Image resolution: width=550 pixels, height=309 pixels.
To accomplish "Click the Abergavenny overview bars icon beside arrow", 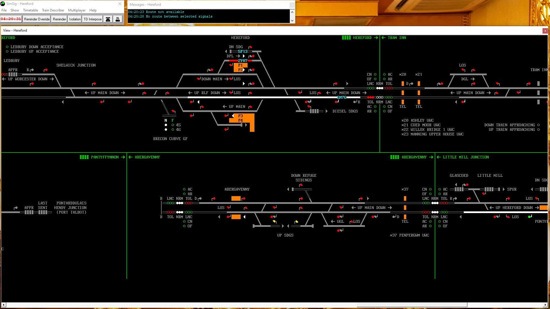I will coord(395,157).
